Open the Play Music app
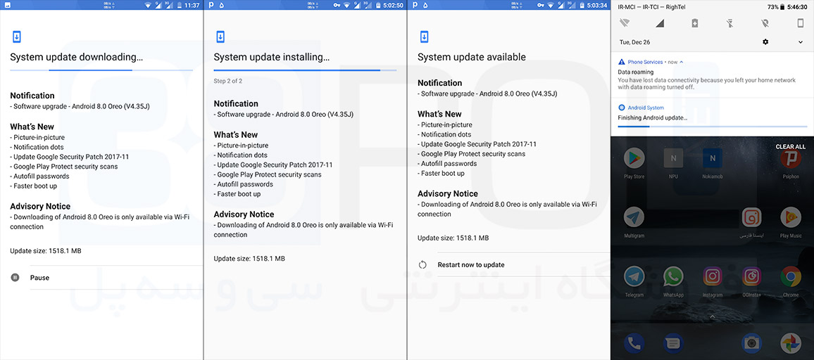Screen dimensions: 814x360 (x=791, y=217)
